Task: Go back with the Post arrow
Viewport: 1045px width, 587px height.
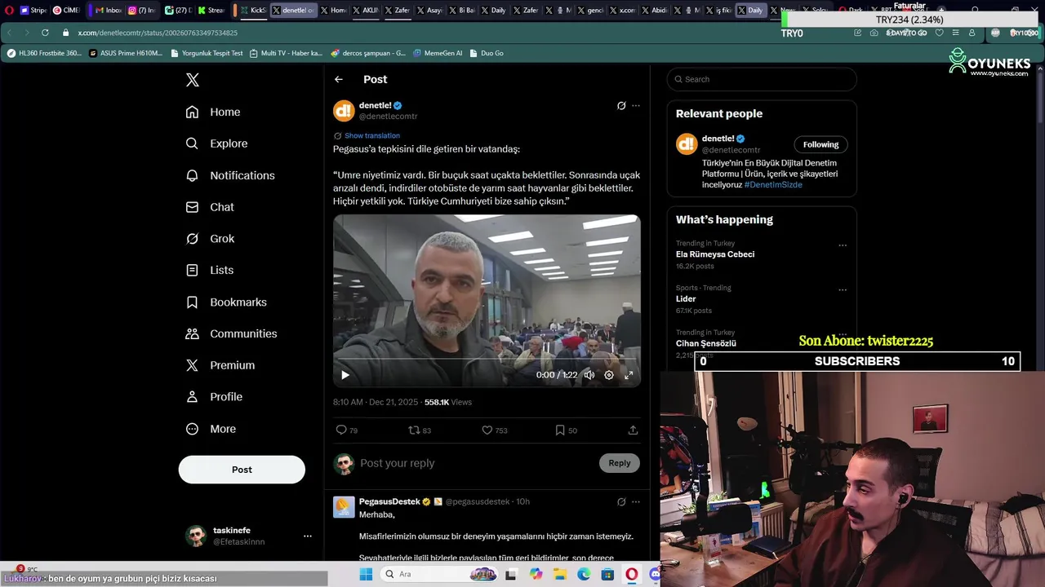Action: [339, 79]
